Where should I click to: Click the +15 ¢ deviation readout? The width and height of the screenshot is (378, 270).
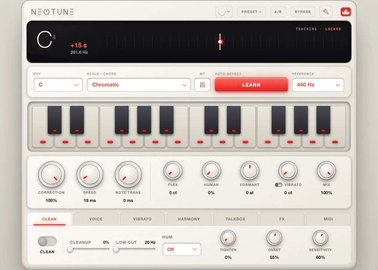tap(79, 45)
